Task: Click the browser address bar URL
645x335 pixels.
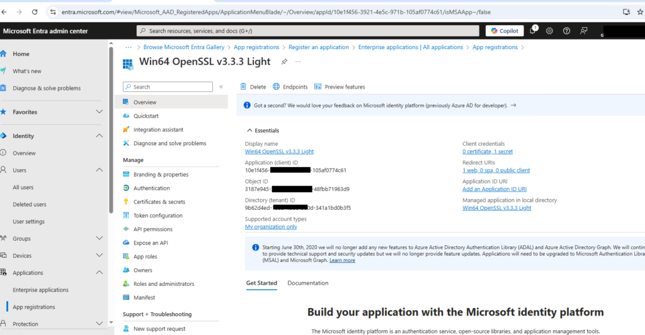Action: point(276,13)
